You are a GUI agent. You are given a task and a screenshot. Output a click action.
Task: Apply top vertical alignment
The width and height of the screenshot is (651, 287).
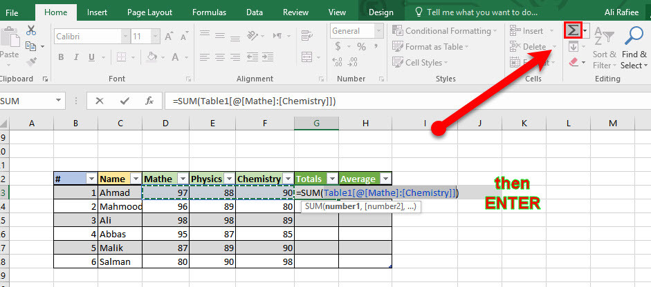coord(204,34)
